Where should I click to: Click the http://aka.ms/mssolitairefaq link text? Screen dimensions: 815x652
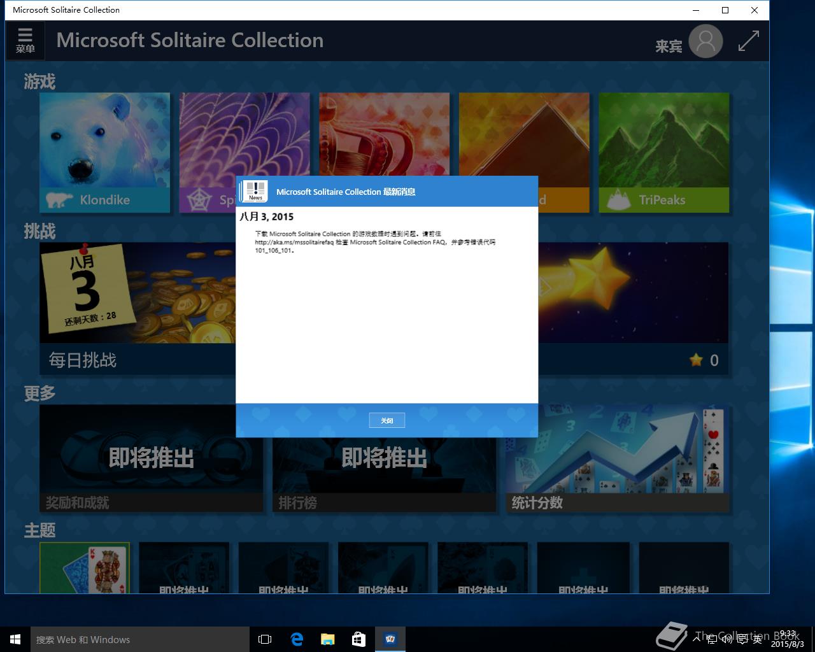[294, 243]
